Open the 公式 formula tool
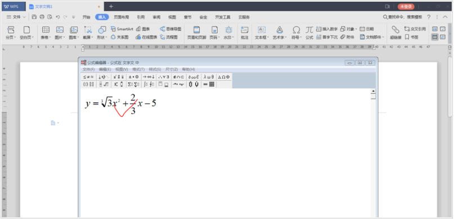 309,33
